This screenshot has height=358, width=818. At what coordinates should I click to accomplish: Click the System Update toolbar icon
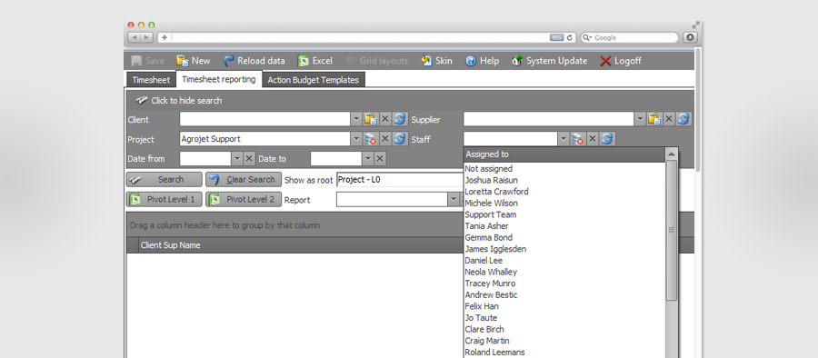(517, 61)
